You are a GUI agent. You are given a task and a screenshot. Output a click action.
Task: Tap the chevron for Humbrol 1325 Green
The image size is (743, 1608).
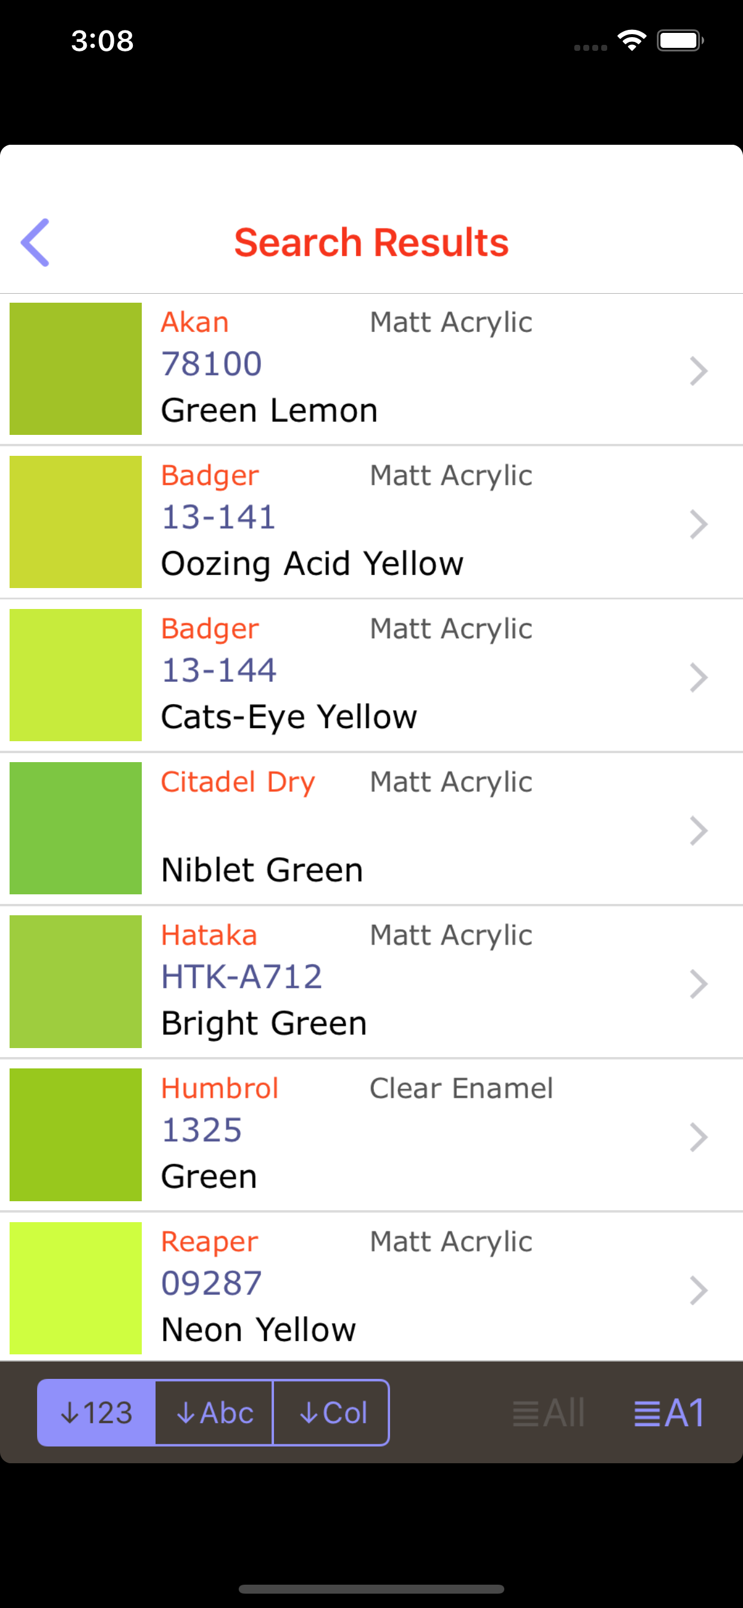tap(699, 1137)
